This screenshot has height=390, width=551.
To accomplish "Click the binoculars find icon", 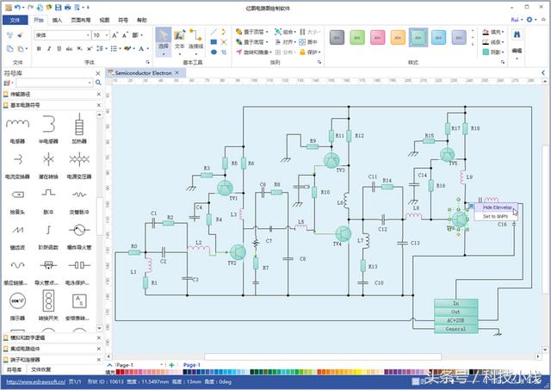I will 517,34.
